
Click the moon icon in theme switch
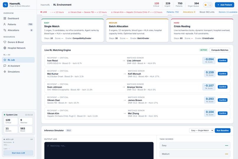[x=210, y=5]
